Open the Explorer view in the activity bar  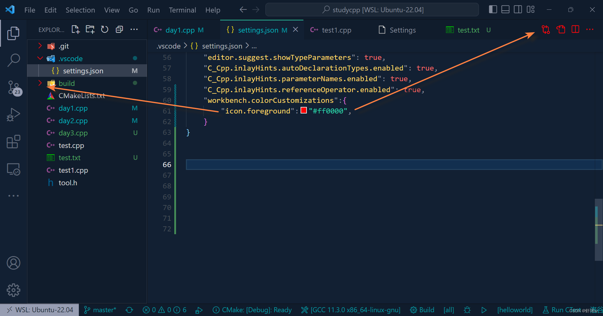13,33
